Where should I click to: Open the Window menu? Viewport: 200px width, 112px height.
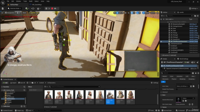tap(18, 1)
